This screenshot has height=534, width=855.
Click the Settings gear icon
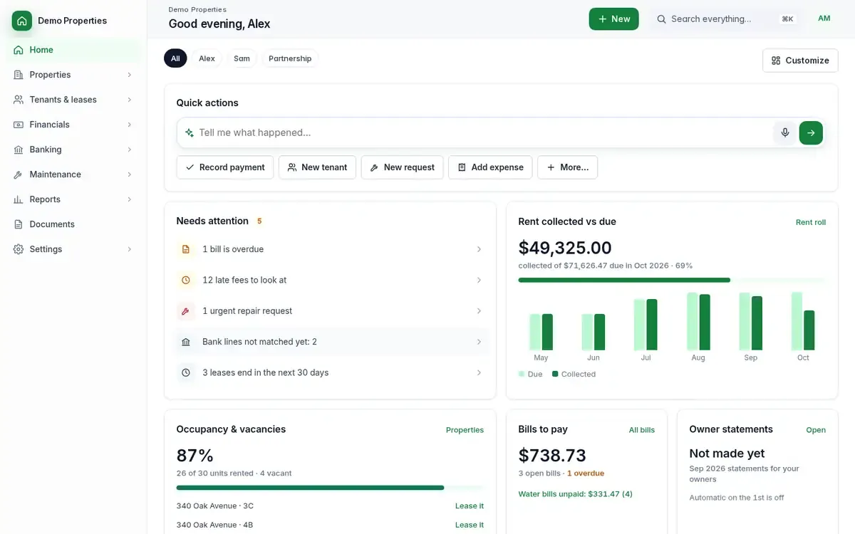coord(19,249)
